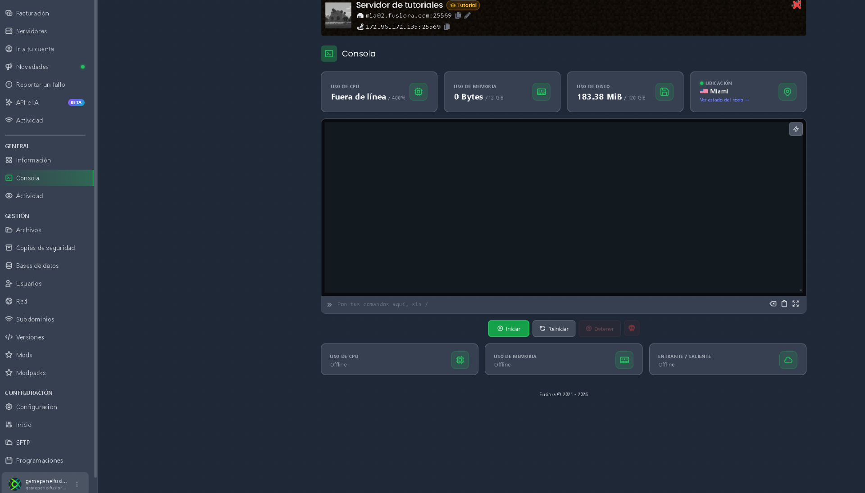Click the CPU icon in the lower Offline card
Viewport: 865px width, 493px height.
(460, 360)
